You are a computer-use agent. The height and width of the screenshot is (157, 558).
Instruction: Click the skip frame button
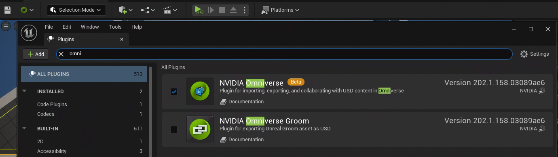click(x=211, y=10)
